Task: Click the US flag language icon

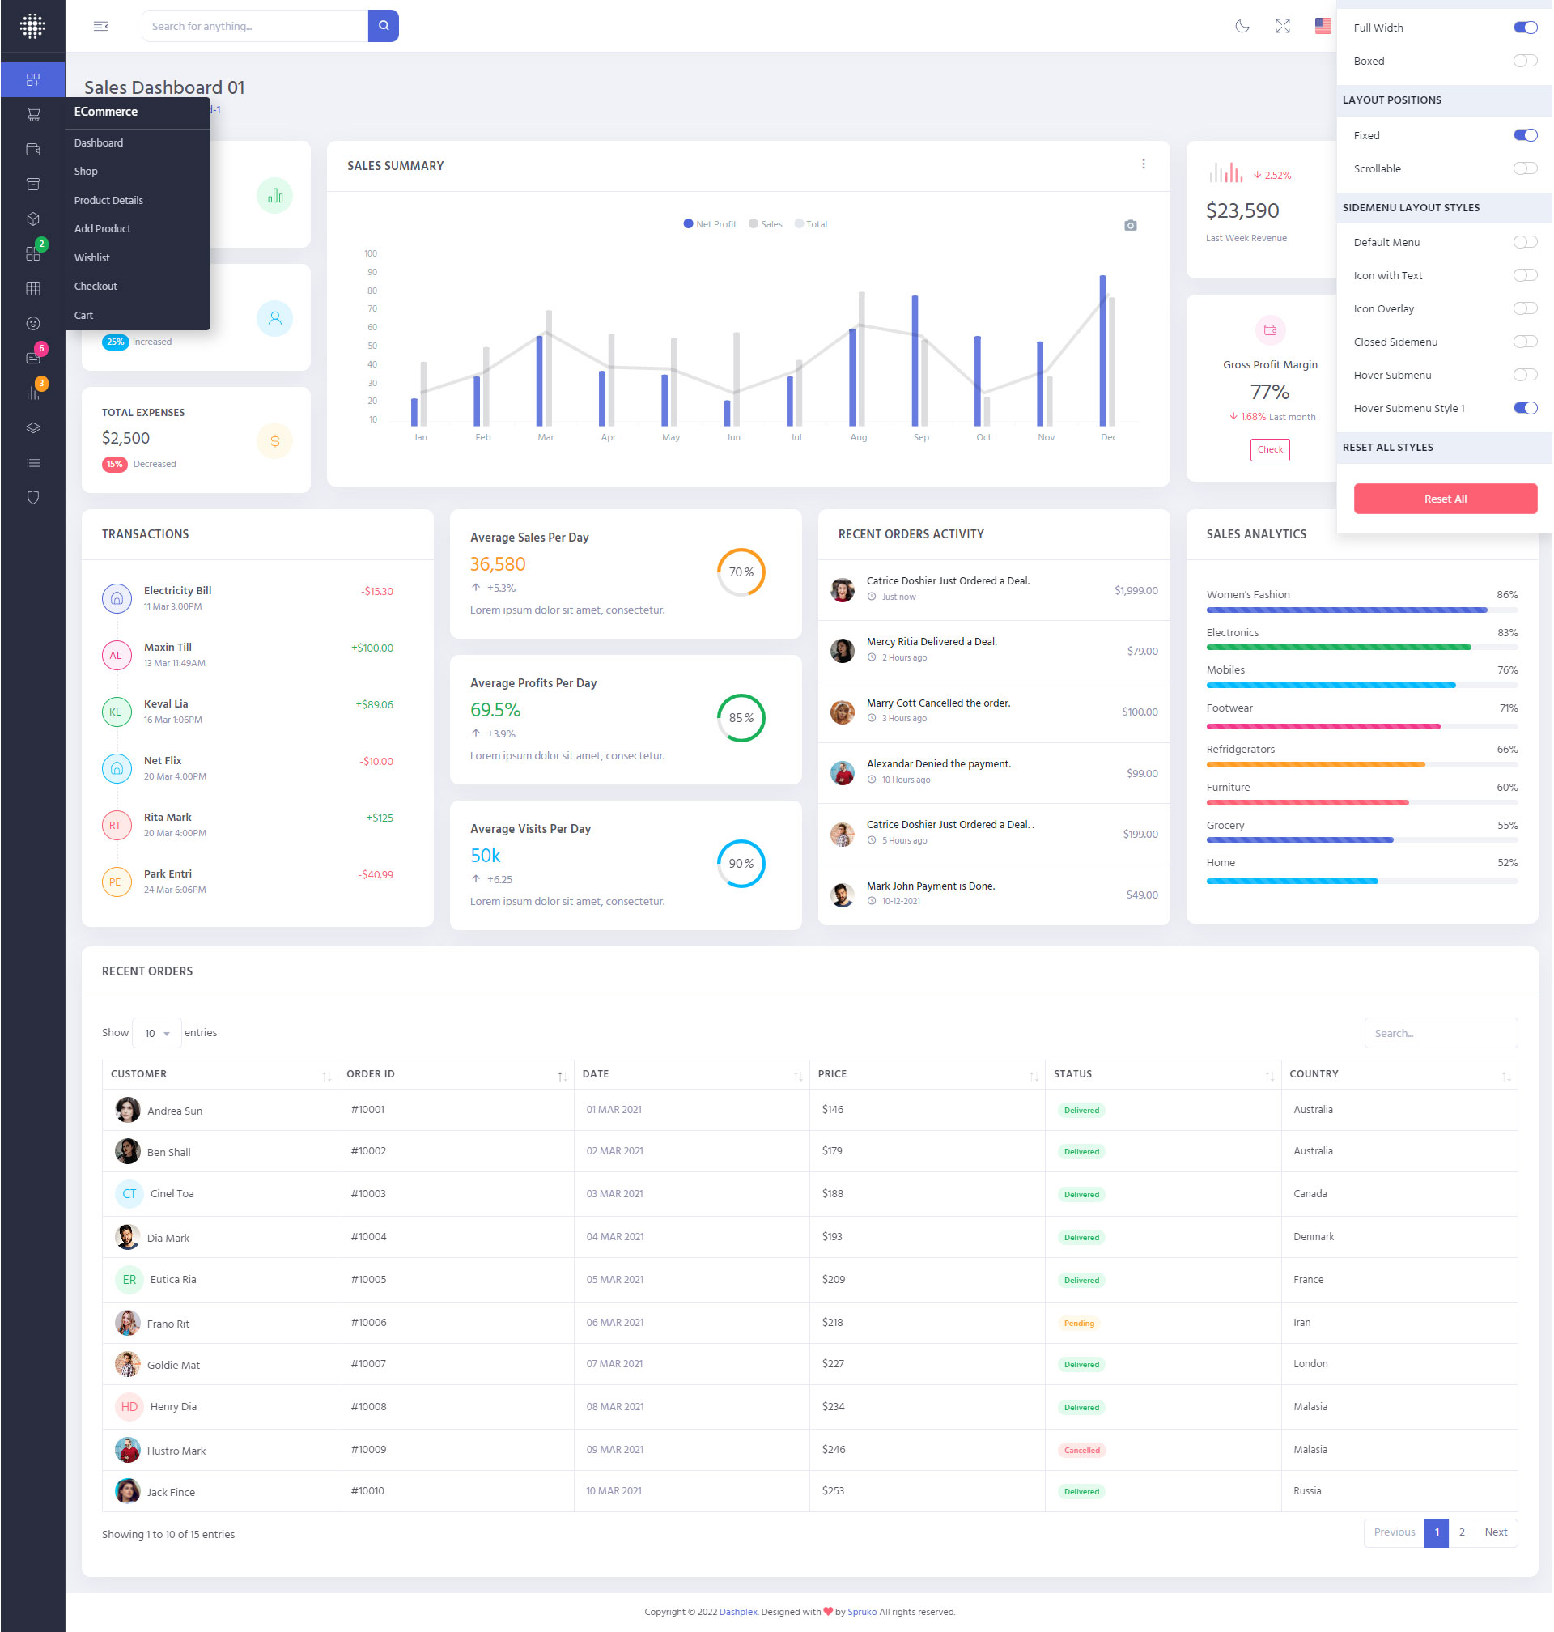Action: [1322, 26]
